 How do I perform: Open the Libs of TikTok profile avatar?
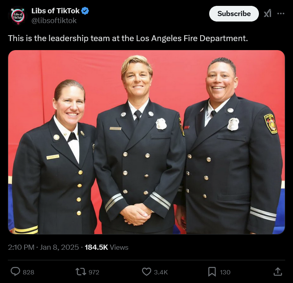coord(18,16)
